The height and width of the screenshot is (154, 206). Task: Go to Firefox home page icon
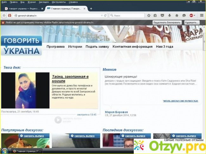click(x=177, y=15)
